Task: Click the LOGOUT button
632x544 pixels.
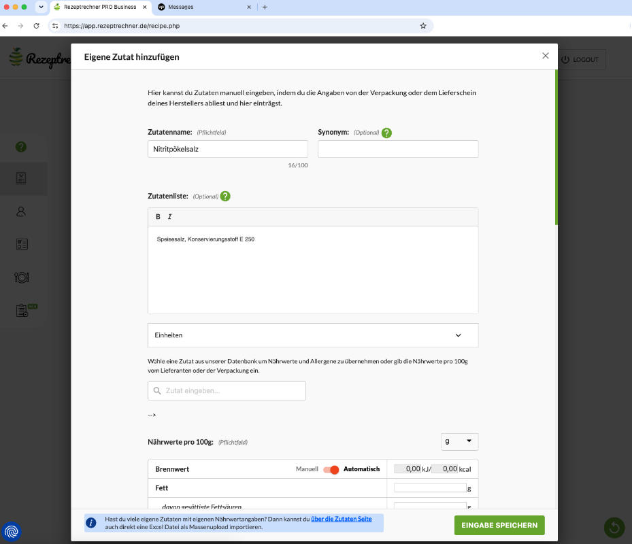Action: [580, 59]
